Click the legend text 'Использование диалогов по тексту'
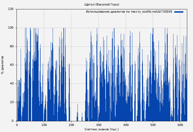Screen dimensions: 193x132 (114, 12)
